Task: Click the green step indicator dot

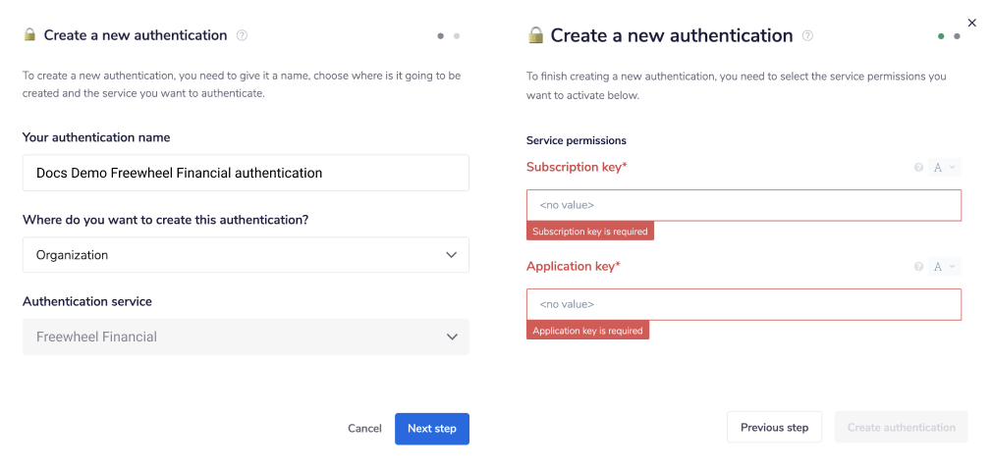Action: click(941, 36)
